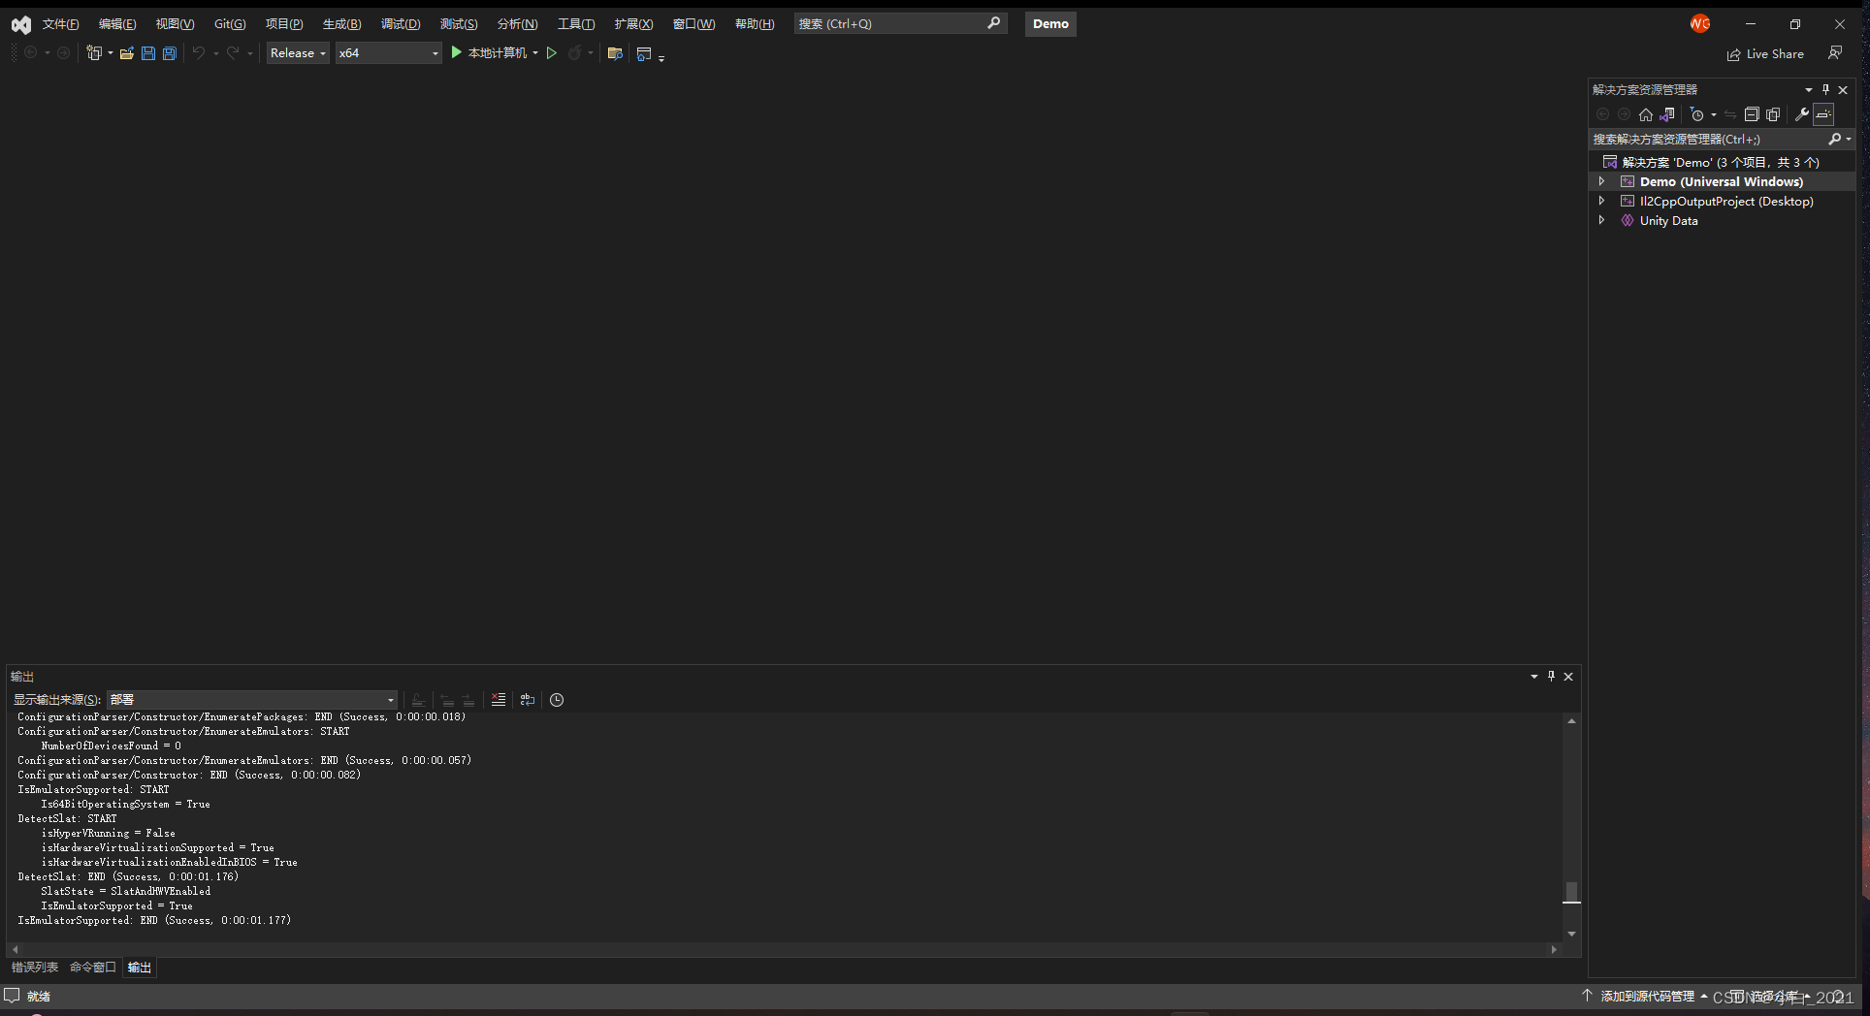Pin the Output window panel
1870x1016 pixels.
[x=1551, y=676]
